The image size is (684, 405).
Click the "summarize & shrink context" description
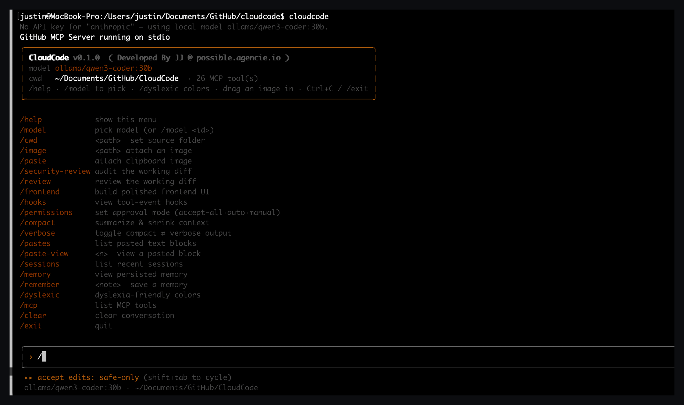point(152,223)
